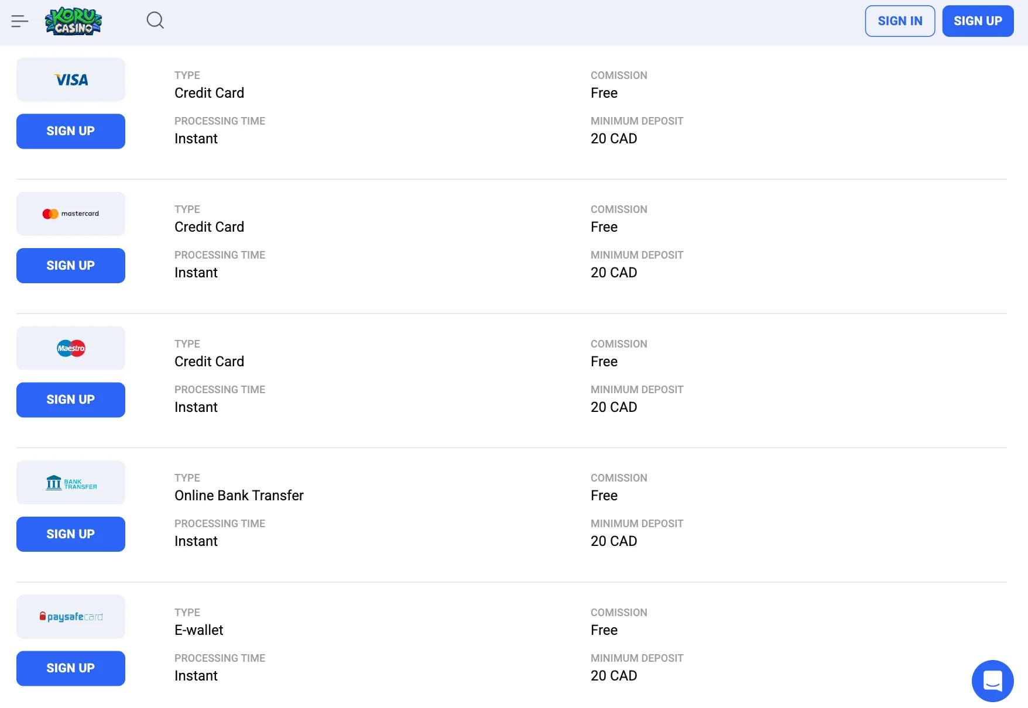Click SIGN UP under the Maestro logo
The height and width of the screenshot is (708, 1028).
tap(71, 400)
